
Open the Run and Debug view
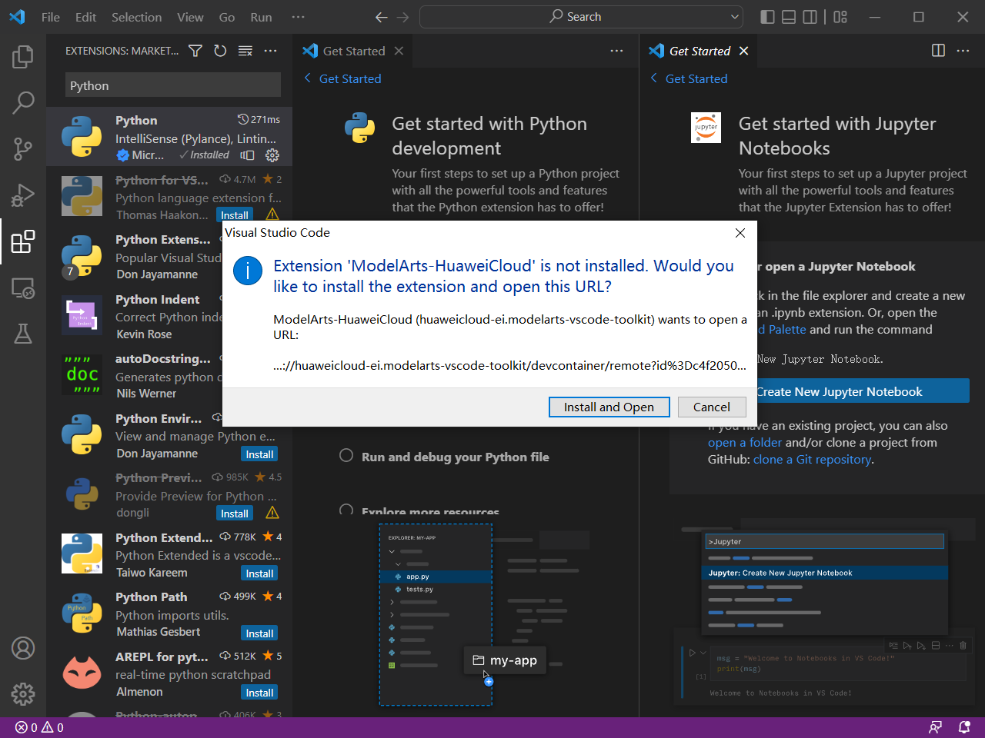coord(23,195)
